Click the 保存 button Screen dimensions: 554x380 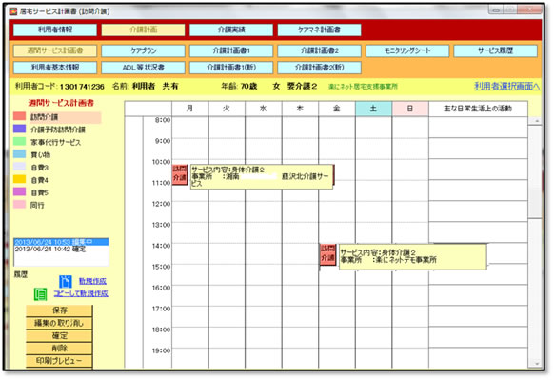(x=59, y=310)
